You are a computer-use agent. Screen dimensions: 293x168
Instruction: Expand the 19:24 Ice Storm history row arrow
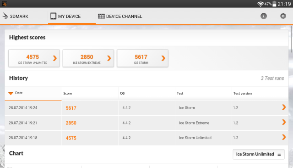coord(284,107)
